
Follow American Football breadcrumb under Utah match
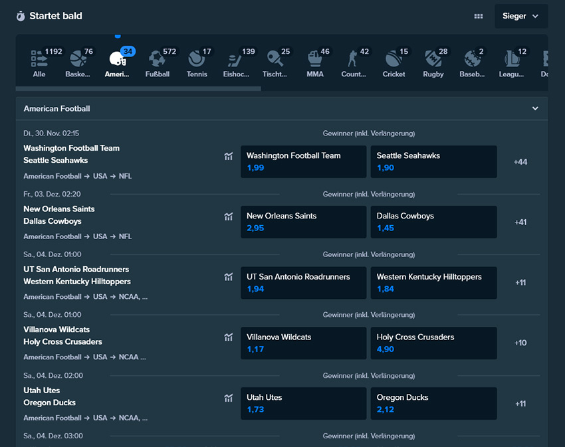coord(53,418)
